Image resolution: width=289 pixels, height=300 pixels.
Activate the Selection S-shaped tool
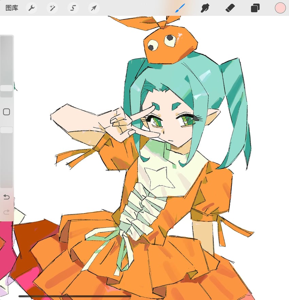click(73, 8)
